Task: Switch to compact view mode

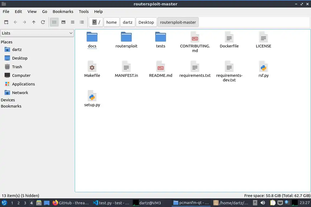Action: pyautogui.click(x=73, y=22)
